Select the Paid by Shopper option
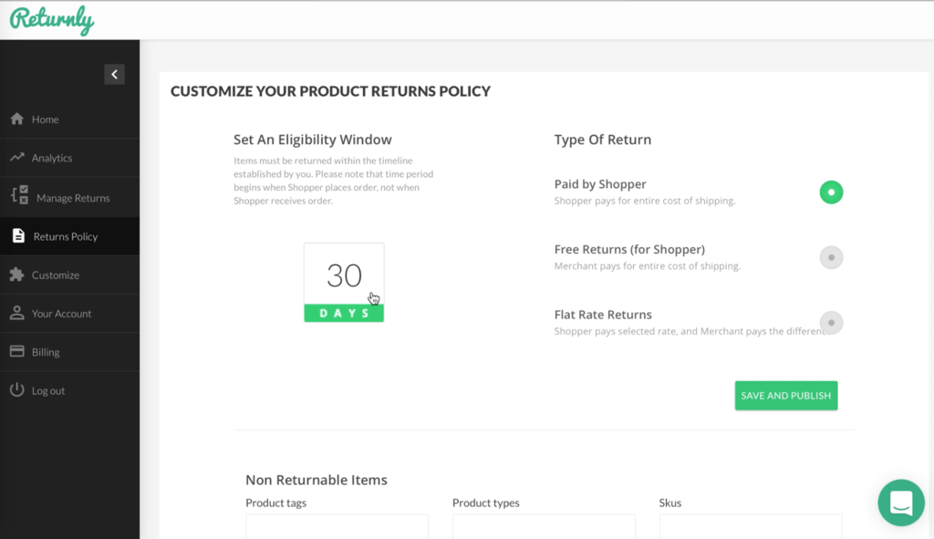 (831, 192)
